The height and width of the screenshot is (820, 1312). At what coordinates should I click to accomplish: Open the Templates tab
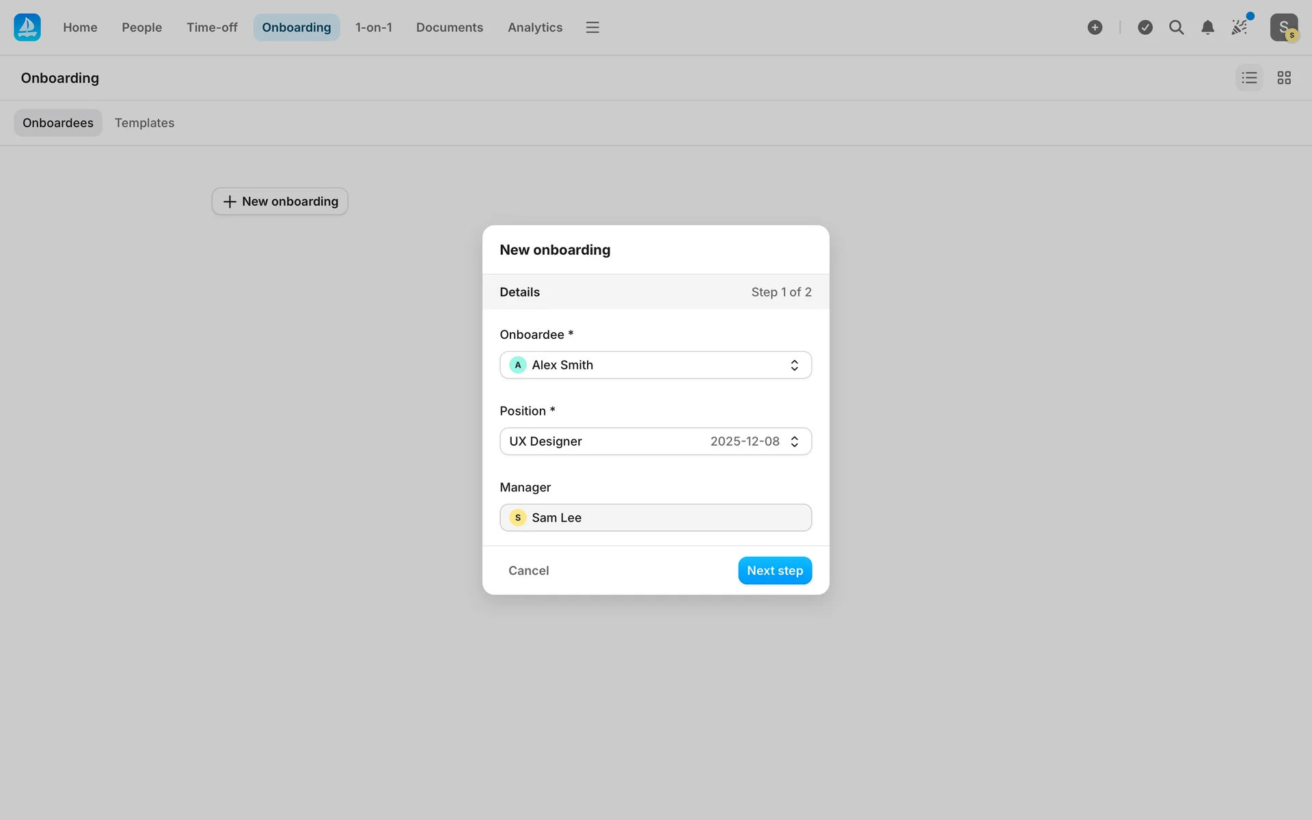[144, 123]
